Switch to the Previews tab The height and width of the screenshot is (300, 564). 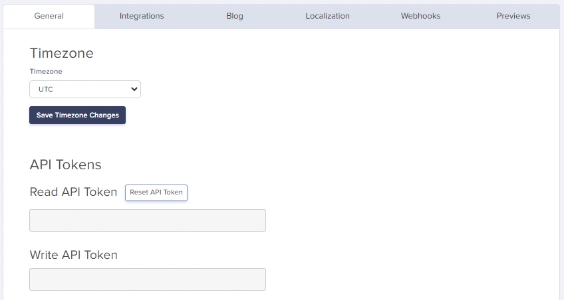[x=513, y=16]
